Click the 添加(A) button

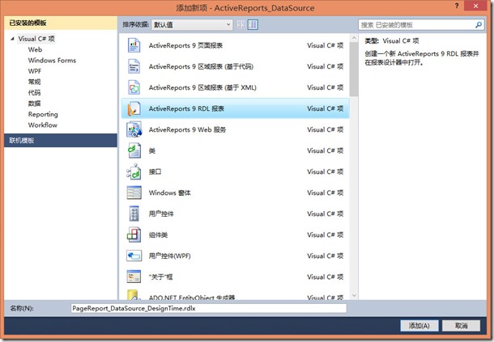tap(419, 326)
